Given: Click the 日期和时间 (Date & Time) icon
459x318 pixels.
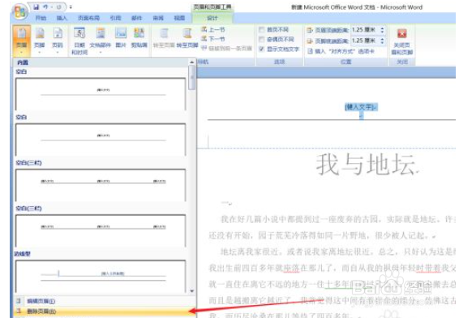Looking at the screenshot, I should [x=79, y=41].
